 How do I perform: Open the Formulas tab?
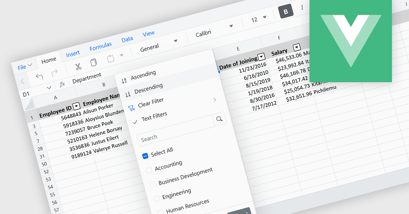point(101,47)
